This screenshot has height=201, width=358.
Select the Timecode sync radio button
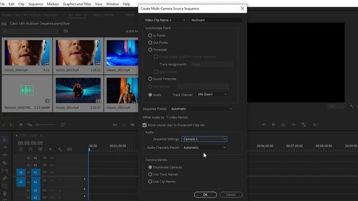pyautogui.click(x=150, y=50)
